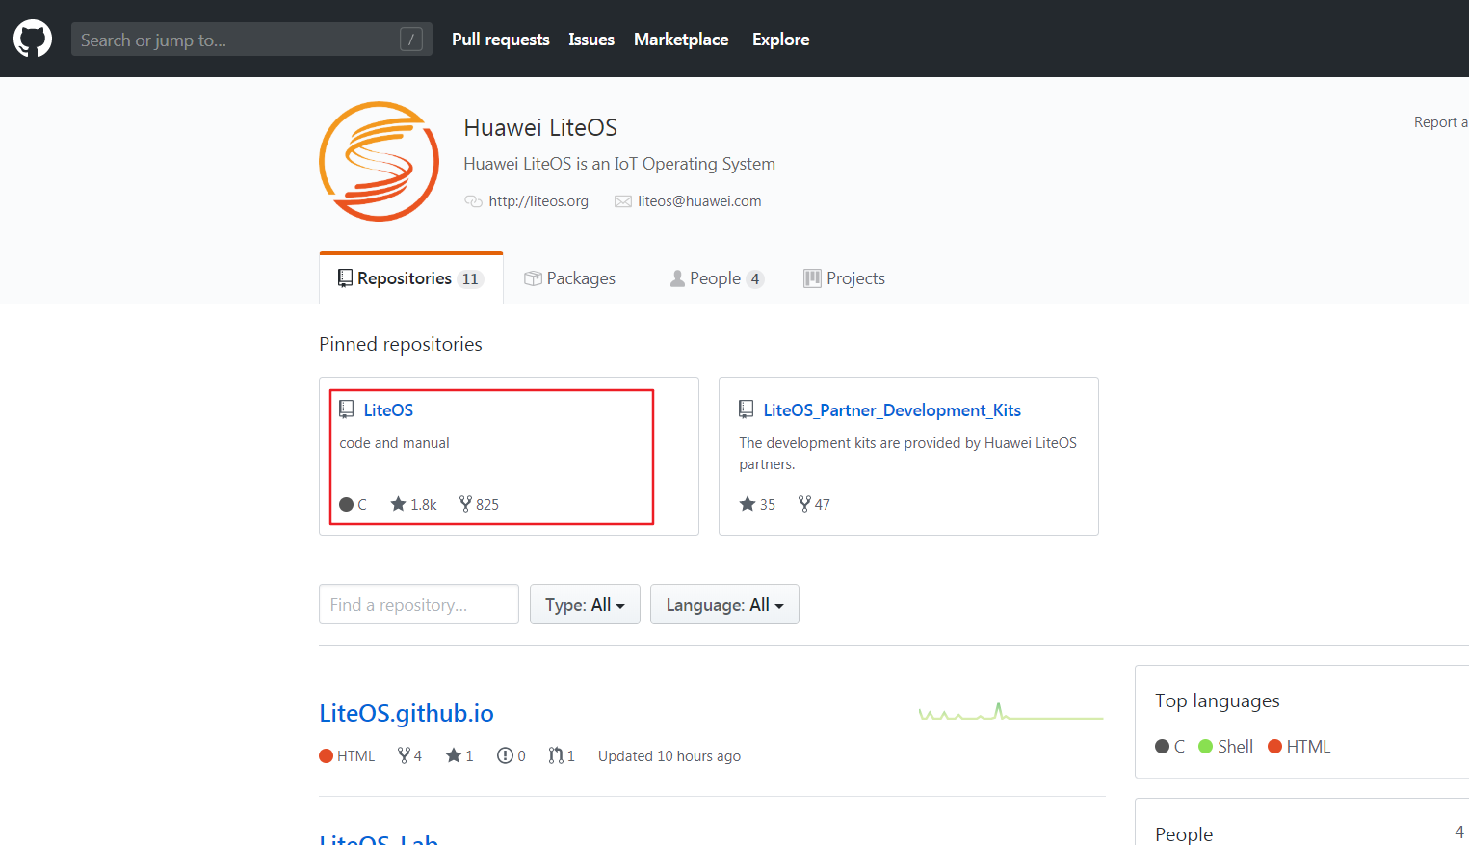Open pull requests of LiteOS.github.io showing 1
The width and height of the screenshot is (1469, 845).
click(x=561, y=756)
